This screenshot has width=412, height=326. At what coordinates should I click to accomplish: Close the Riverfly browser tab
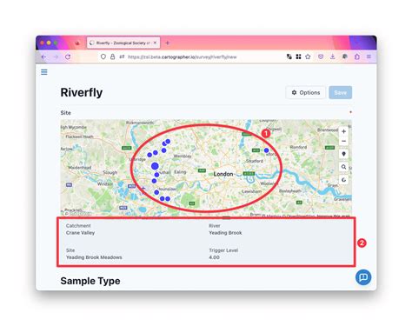(155, 43)
